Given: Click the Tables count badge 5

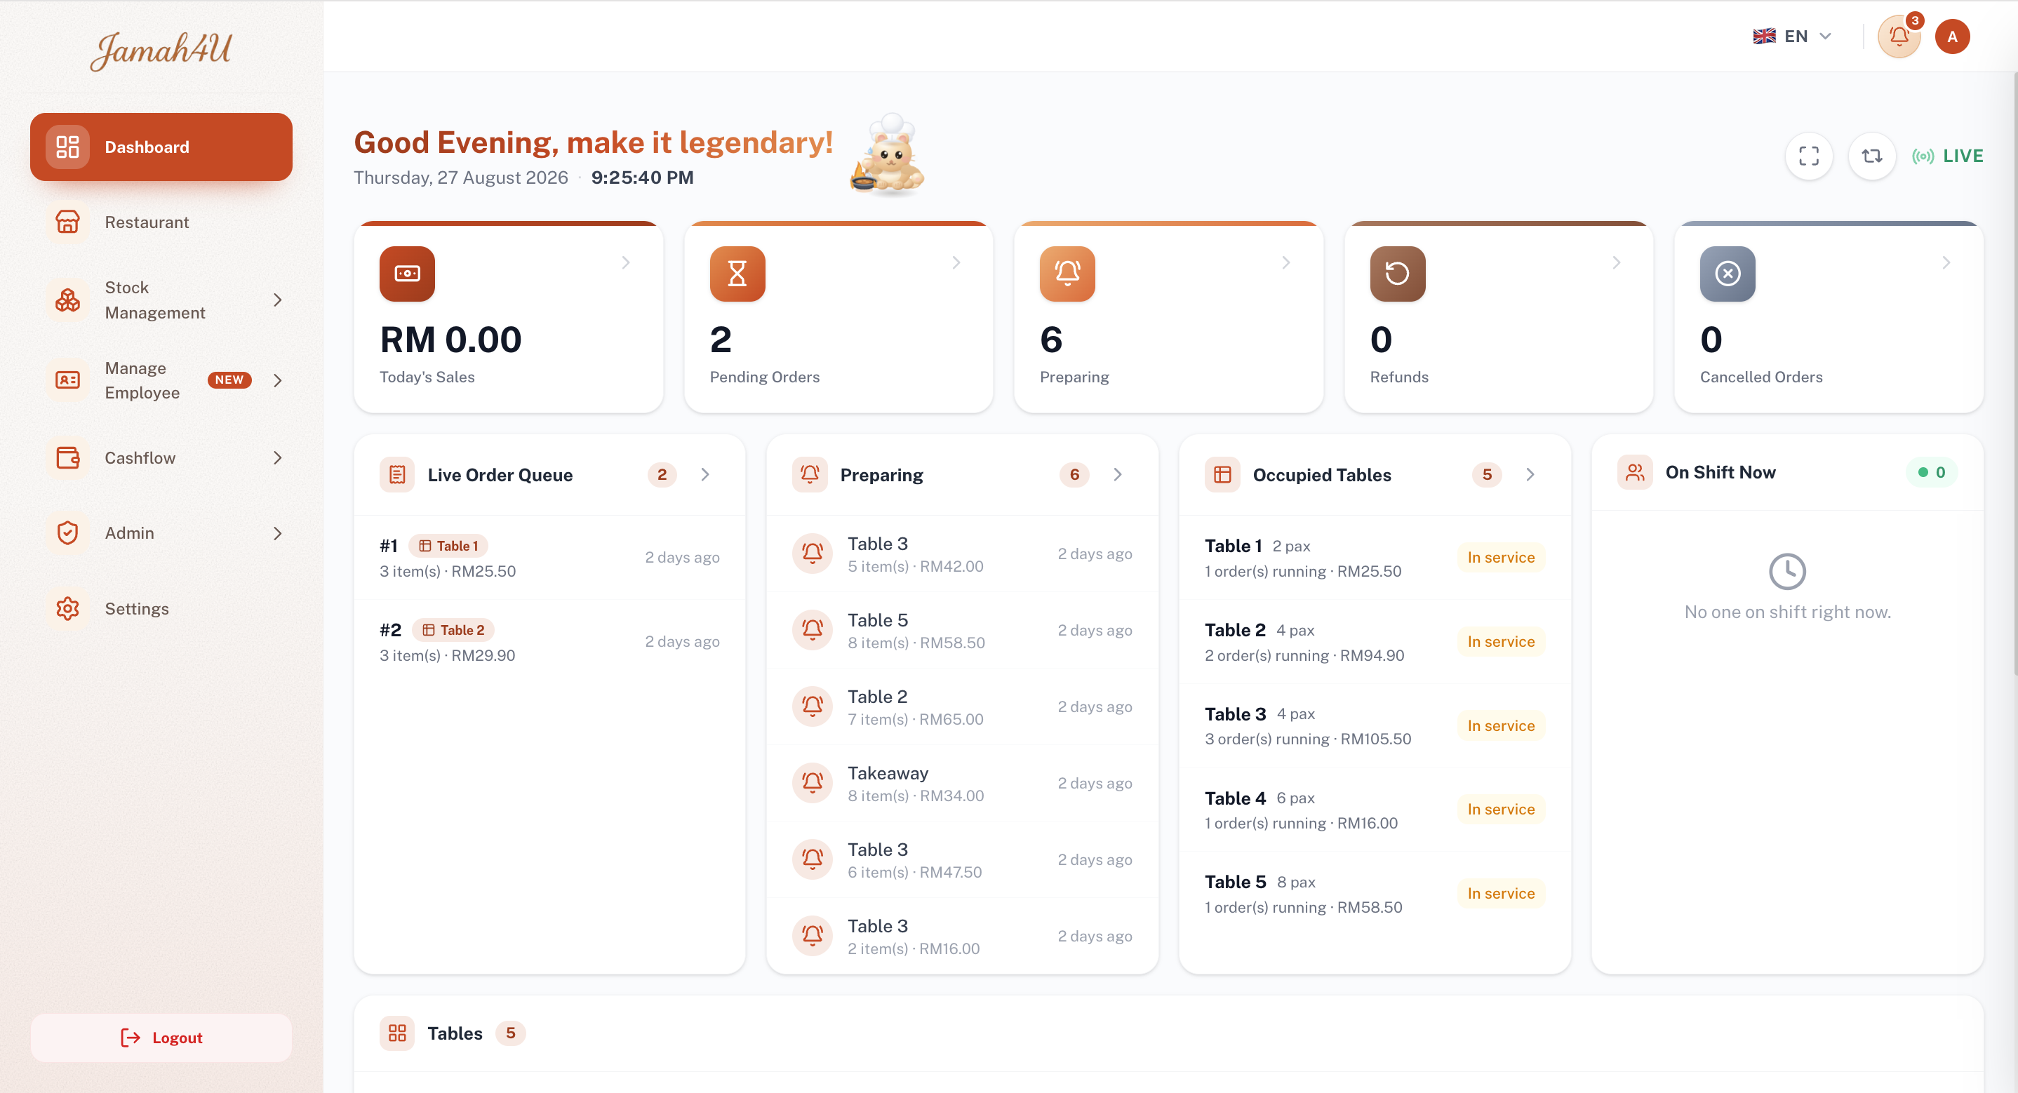Looking at the screenshot, I should click(510, 1033).
